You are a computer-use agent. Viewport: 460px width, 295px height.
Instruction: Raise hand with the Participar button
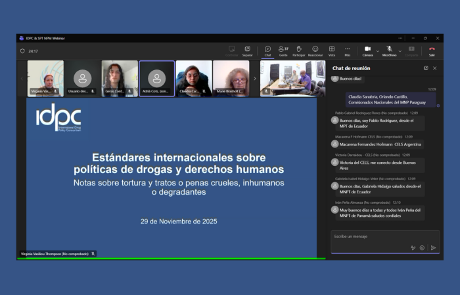click(x=298, y=50)
